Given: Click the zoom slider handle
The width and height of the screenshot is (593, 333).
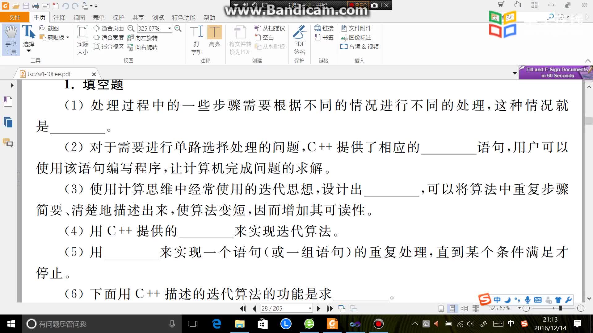Looking at the screenshot, I should tap(560, 308).
